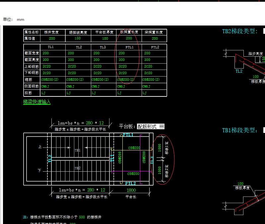Select TL2 截面宽度 cell 200

point(71,53)
